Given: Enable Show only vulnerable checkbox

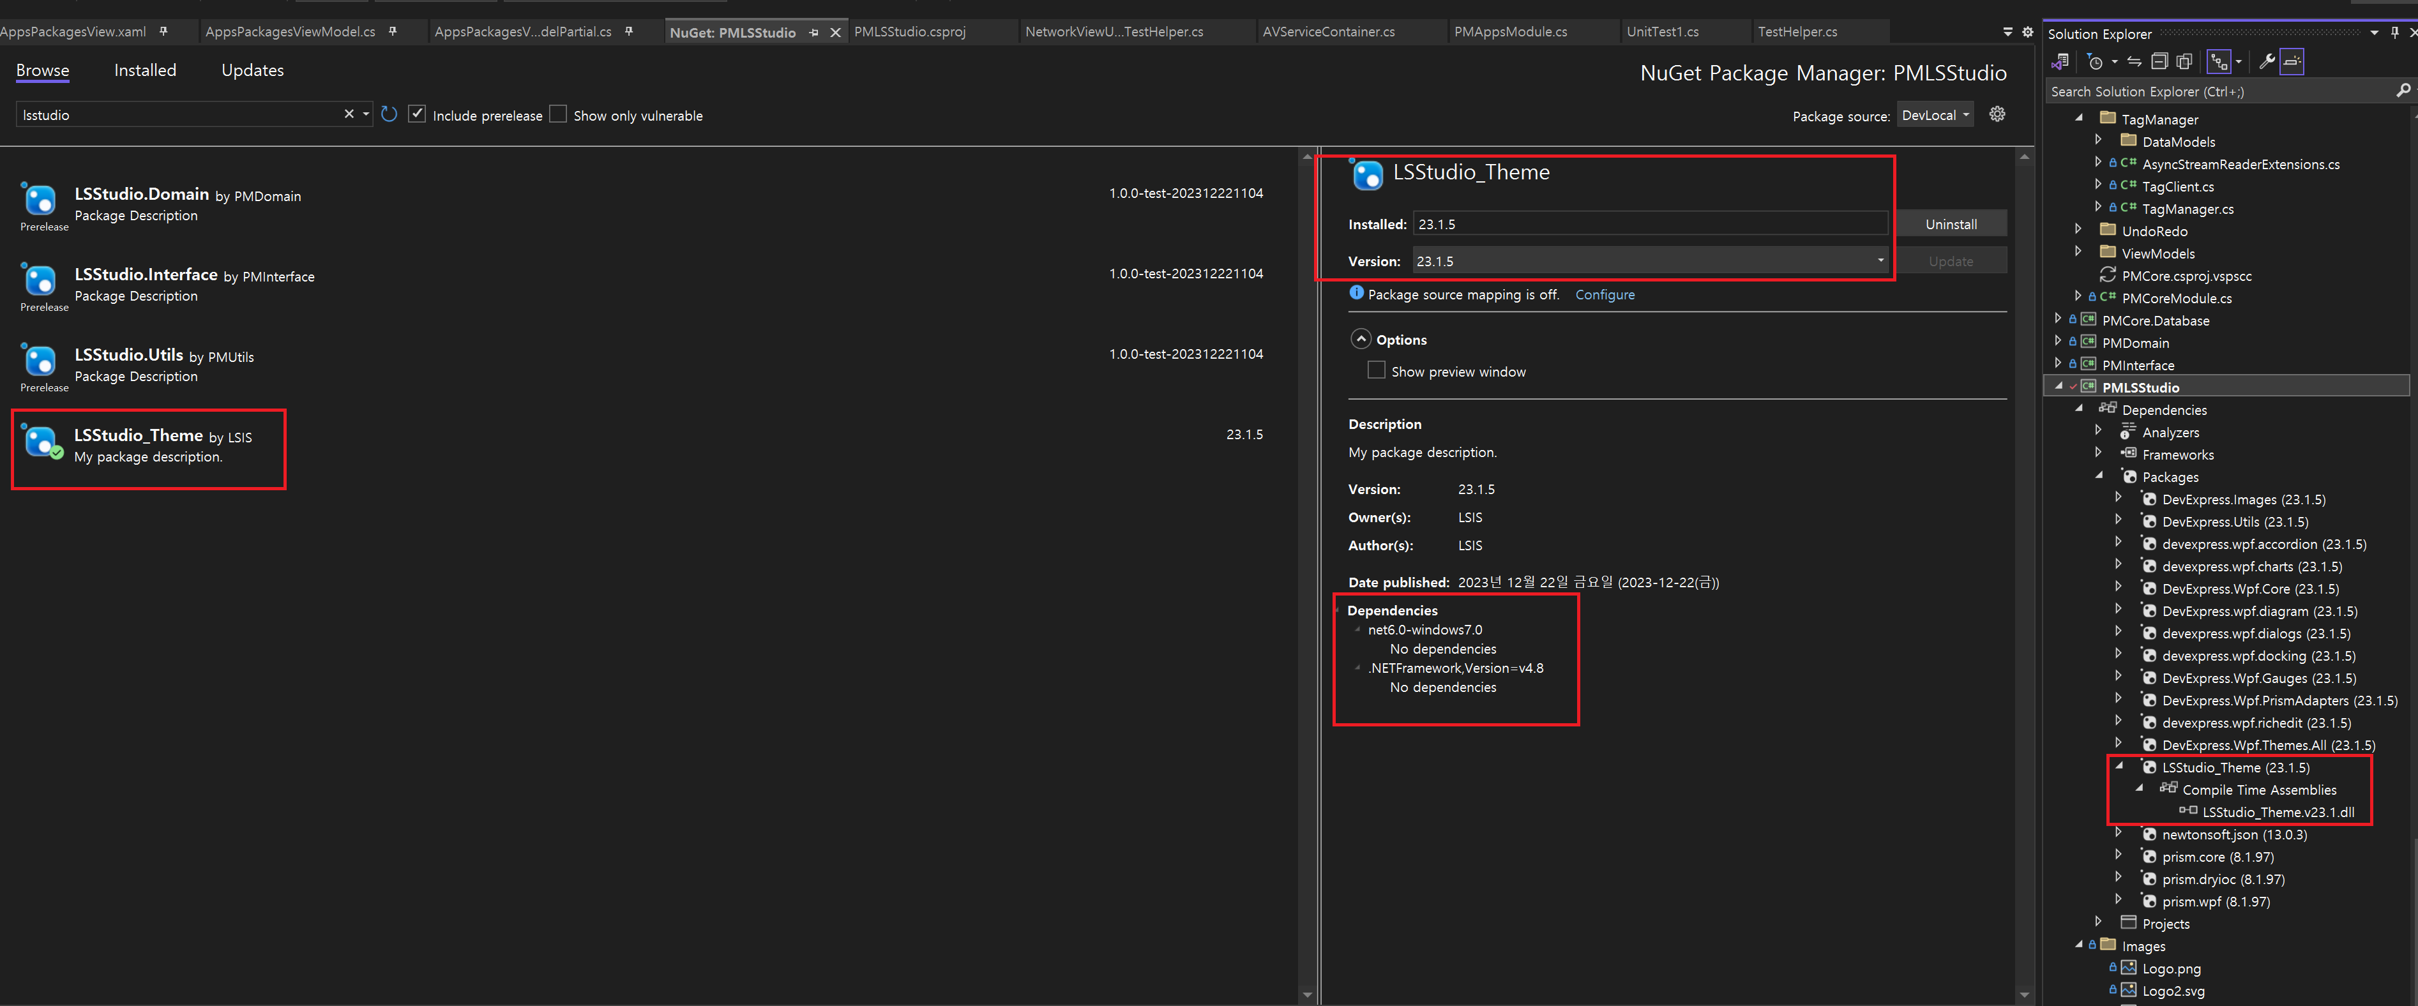Looking at the screenshot, I should (559, 114).
